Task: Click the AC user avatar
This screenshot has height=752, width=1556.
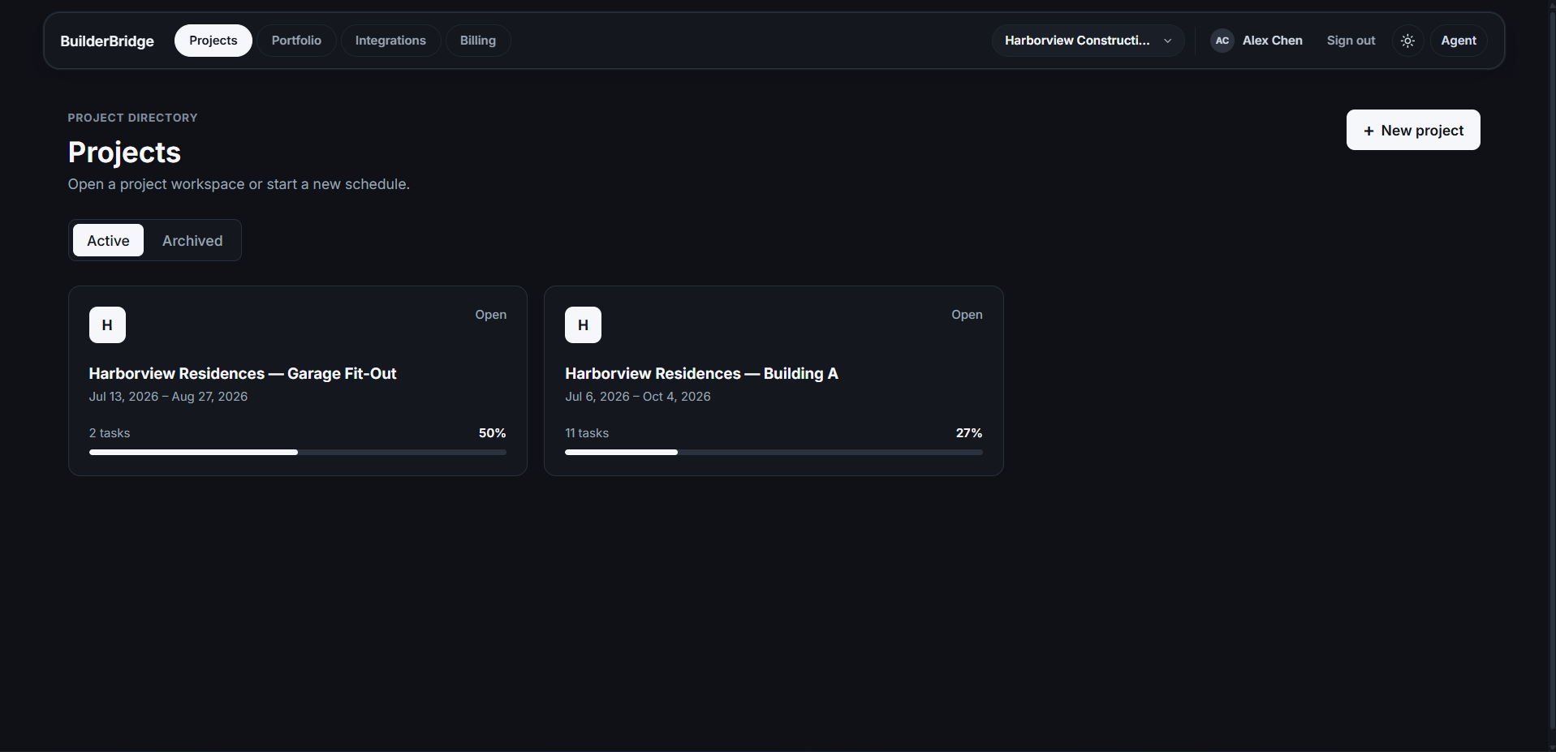Action: [1222, 41]
